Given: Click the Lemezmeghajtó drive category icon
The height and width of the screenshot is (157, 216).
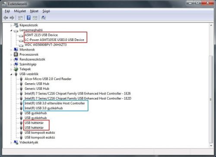Looking at the screenshot, I should pos(16,31).
